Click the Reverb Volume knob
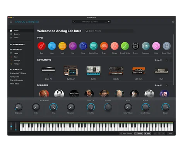Screen dimensions: 183x155 click(145, 107)
